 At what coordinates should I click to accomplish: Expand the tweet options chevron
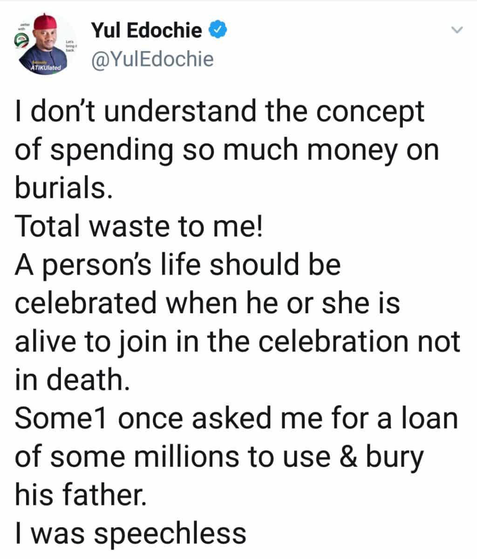pos(457,30)
